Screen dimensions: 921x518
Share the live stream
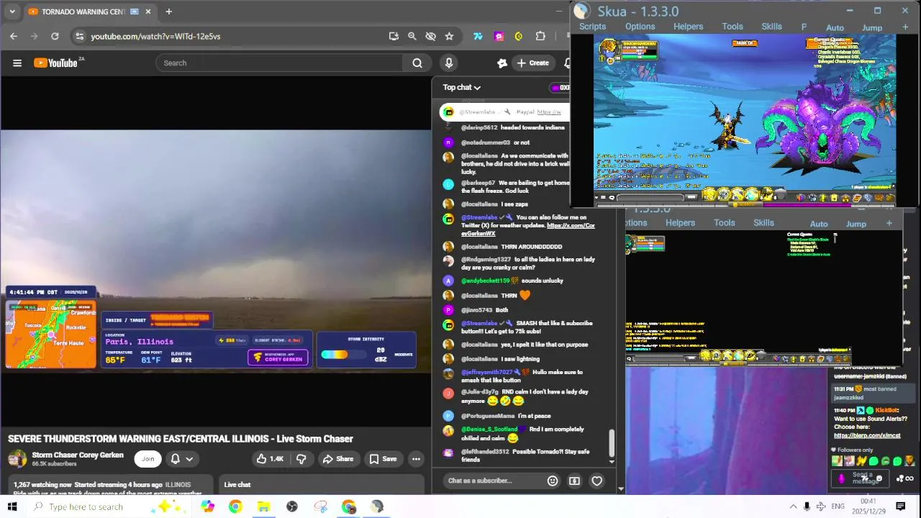(338, 459)
